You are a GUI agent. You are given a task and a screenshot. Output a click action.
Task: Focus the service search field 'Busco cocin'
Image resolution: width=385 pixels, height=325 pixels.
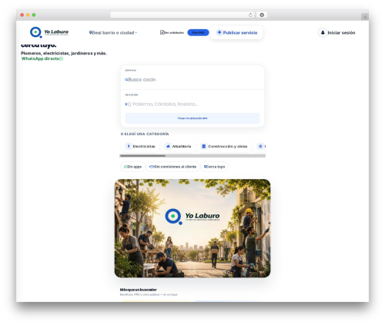[192, 80]
